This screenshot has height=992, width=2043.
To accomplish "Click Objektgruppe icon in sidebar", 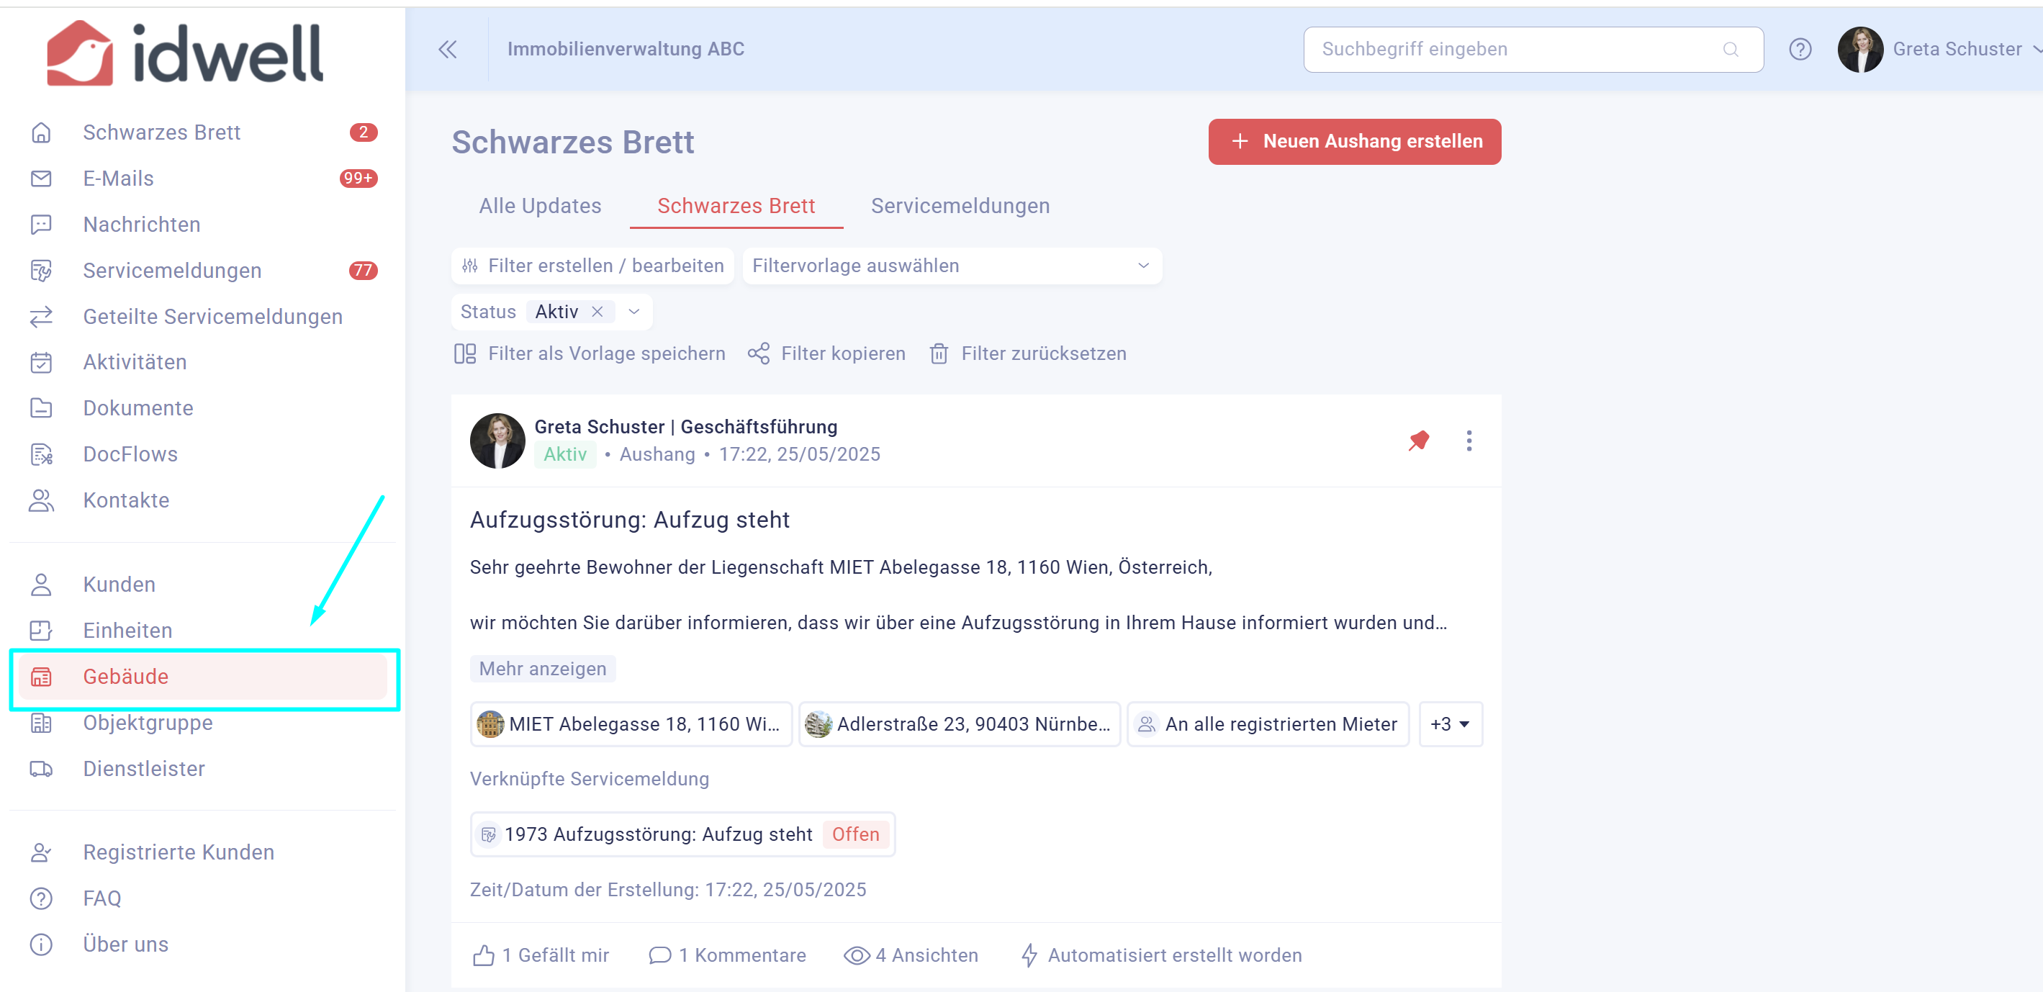I will 41,722.
